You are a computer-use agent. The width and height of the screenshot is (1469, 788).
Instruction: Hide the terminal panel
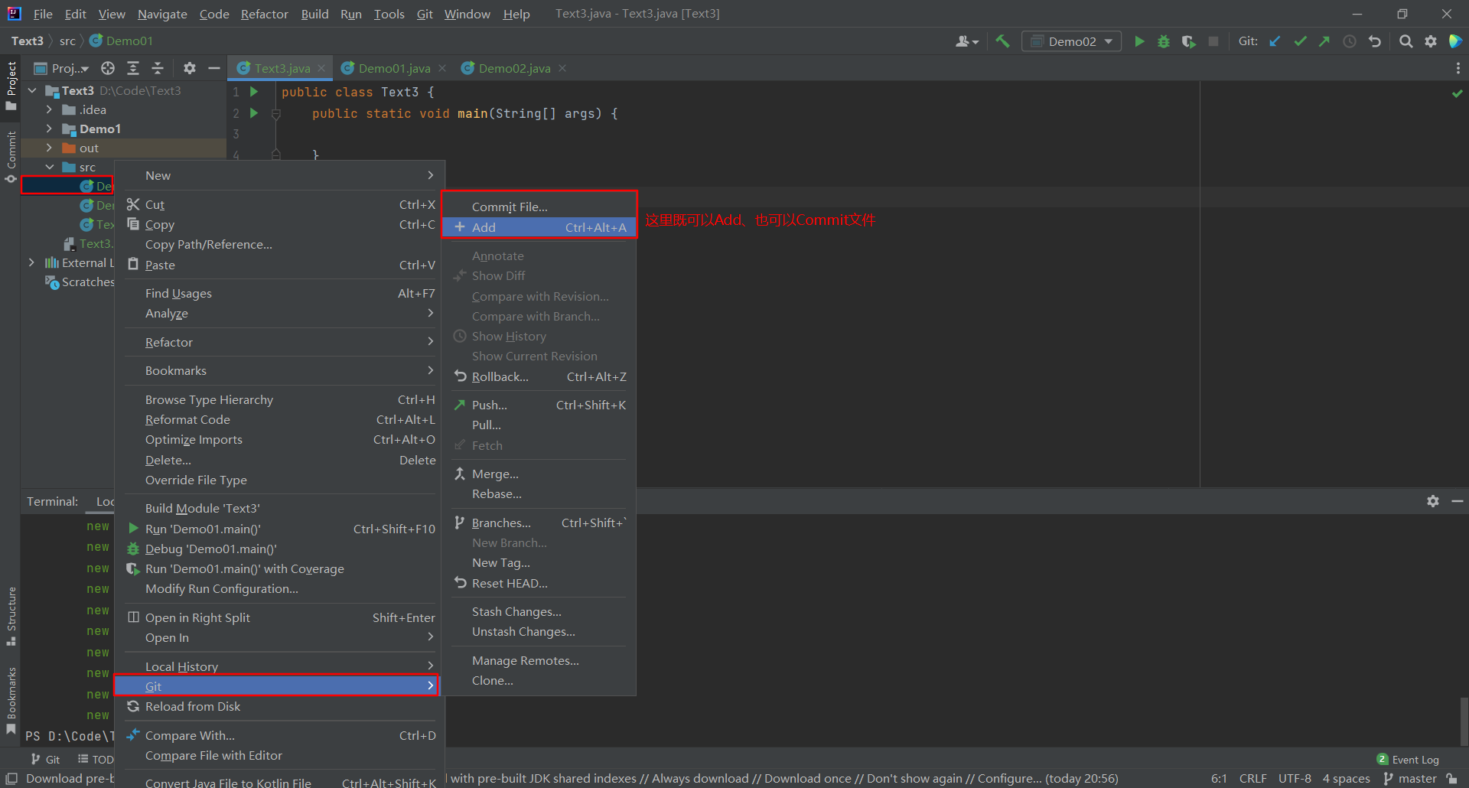(x=1458, y=501)
